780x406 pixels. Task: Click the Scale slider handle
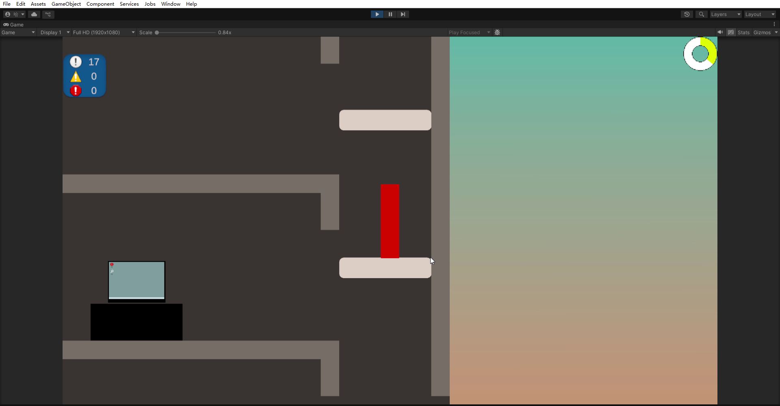157,32
